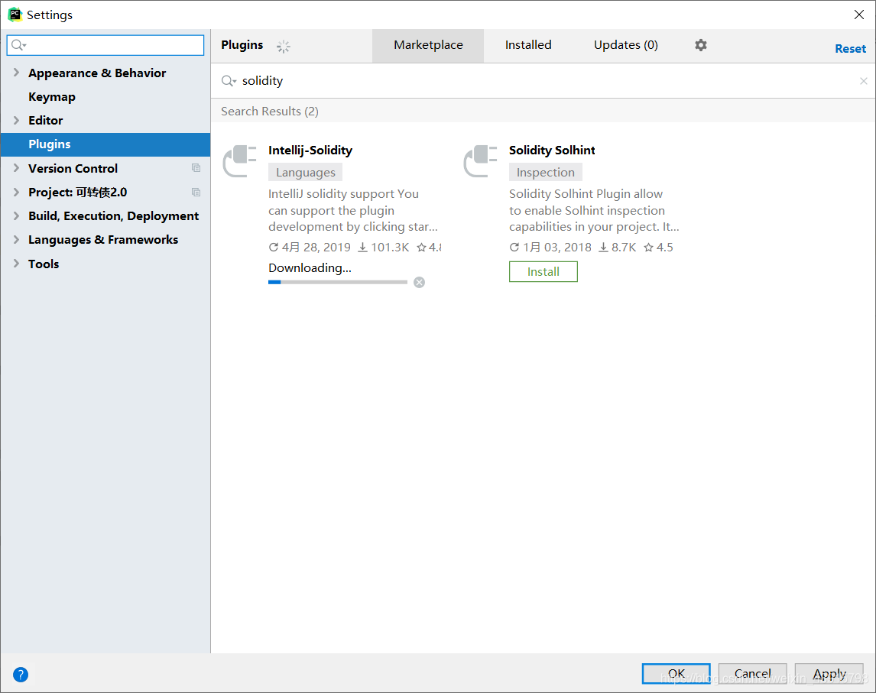This screenshot has height=693, width=876.
Task: Open the Updates (0) tab
Action: [x=626, y=45]
